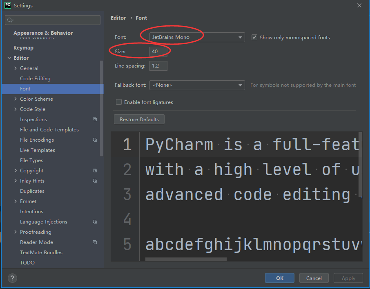Open the Keymap settings page
Screen dimensions: 370x289
[x=23, y=48]
